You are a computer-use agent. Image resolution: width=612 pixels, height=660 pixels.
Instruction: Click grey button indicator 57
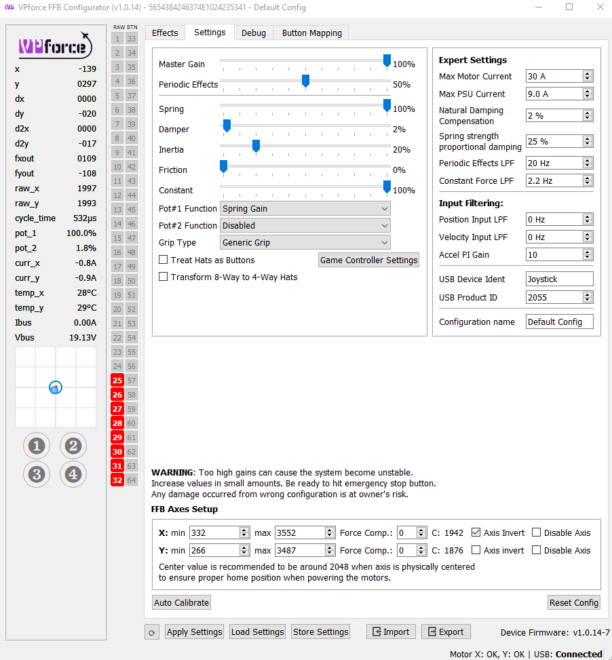click(132, 381)
